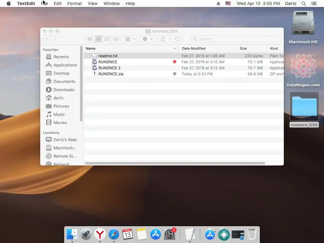Select Remote Disc location
Image resolution: width=324 pixels, height=243 pixels.
(61, 156)
